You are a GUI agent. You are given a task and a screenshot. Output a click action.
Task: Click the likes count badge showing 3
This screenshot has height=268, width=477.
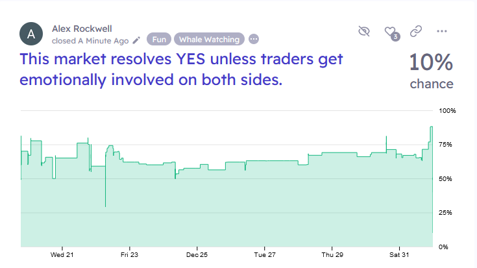click(x=395, y=37)
